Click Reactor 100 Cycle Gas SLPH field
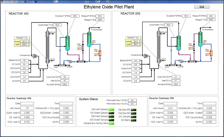This screenshot has width=224, height=137. 65,77
